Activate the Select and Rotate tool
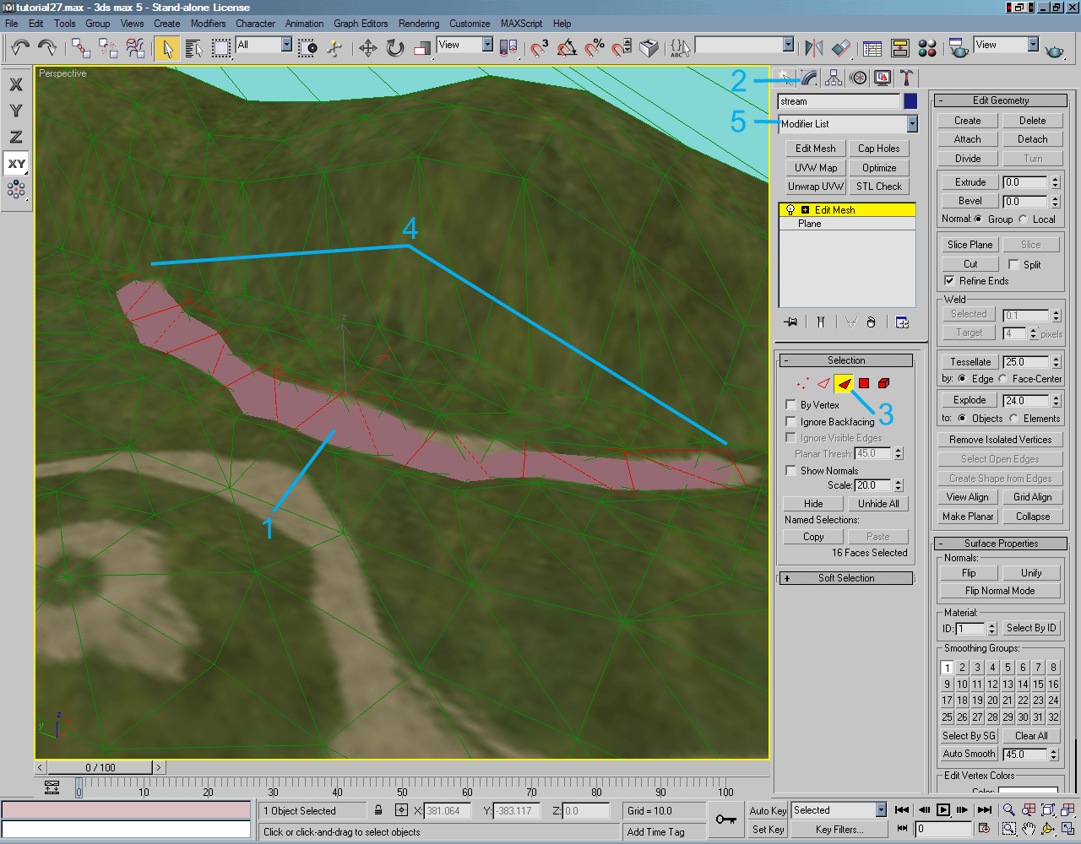1081x844 pixels. point(394,49)
